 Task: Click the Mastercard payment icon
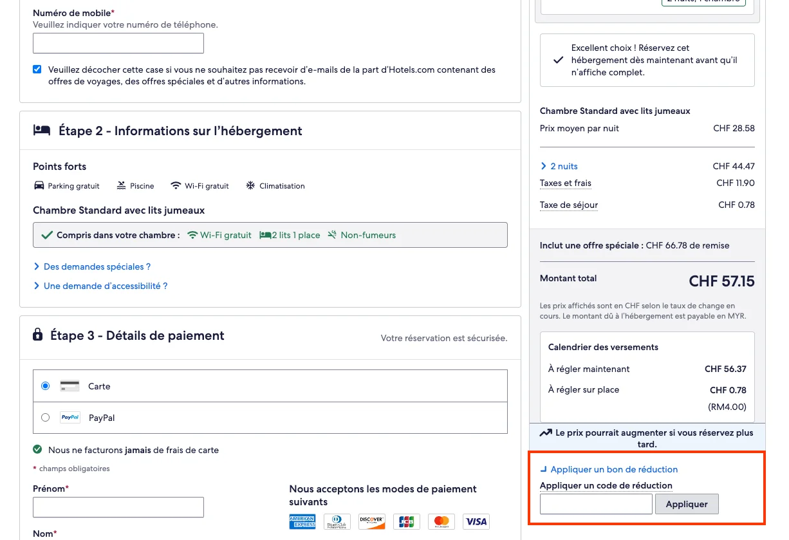441,521
